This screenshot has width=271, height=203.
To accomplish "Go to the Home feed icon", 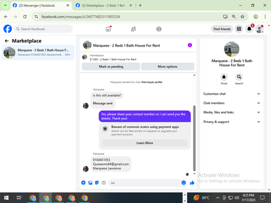I will point(108,29).
